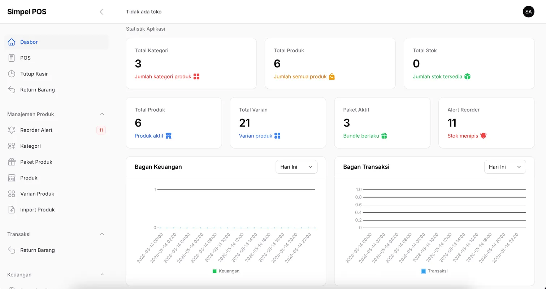Open the Import Produk page
Screen dimensions: 546x289
[56, 209]
